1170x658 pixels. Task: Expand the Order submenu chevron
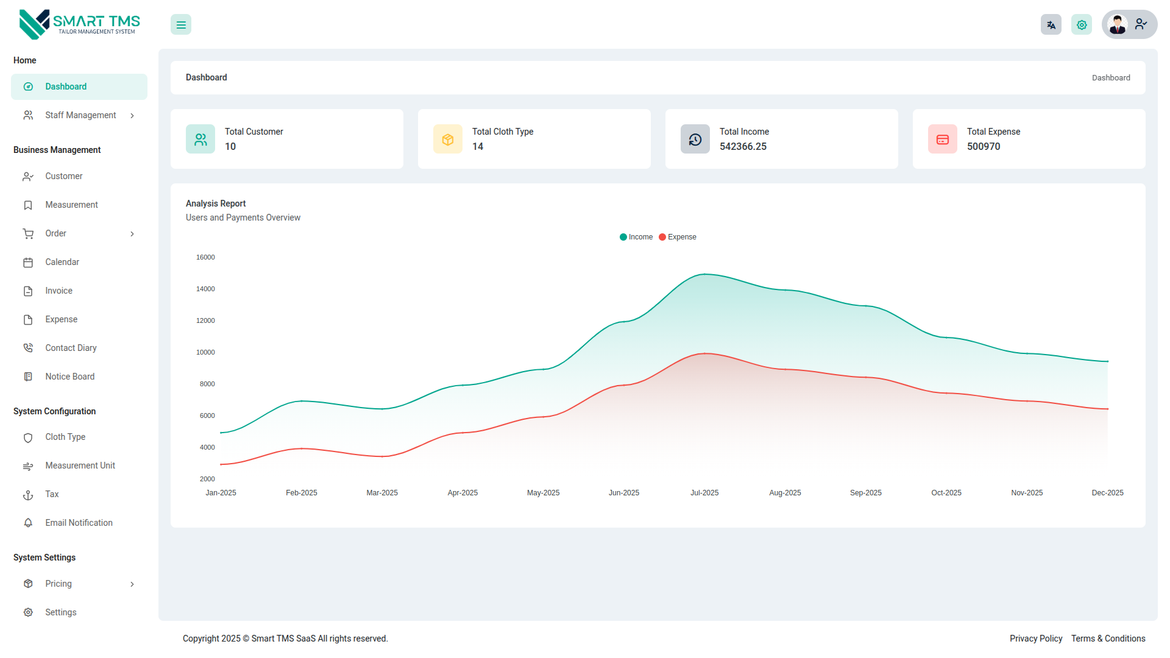click(132, 234)
